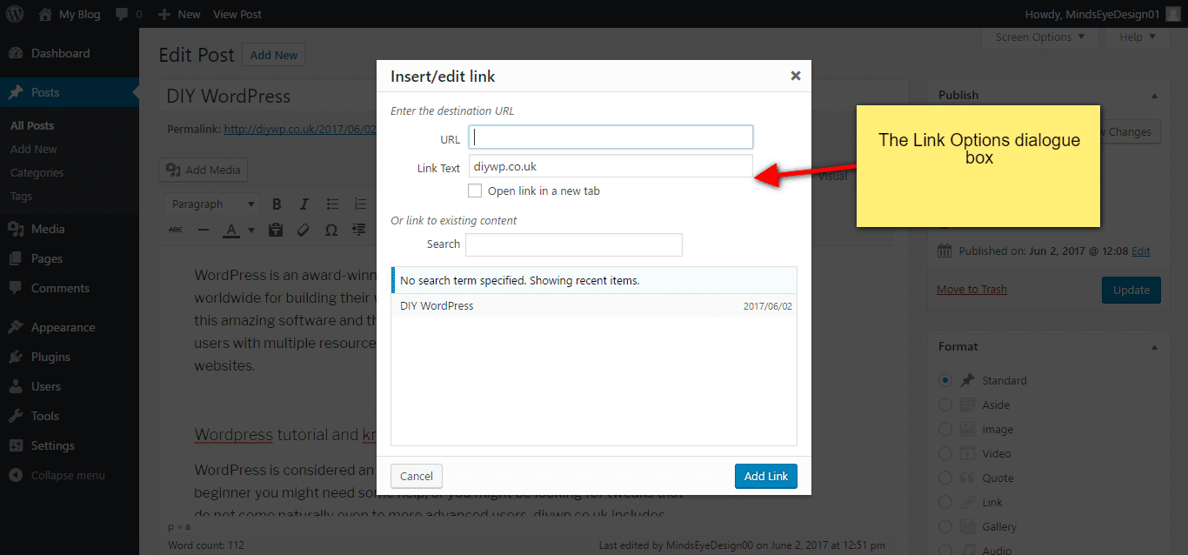1188x555 pixels.
Task: Click Move to Trash link
Action: [x=971, y=289]
